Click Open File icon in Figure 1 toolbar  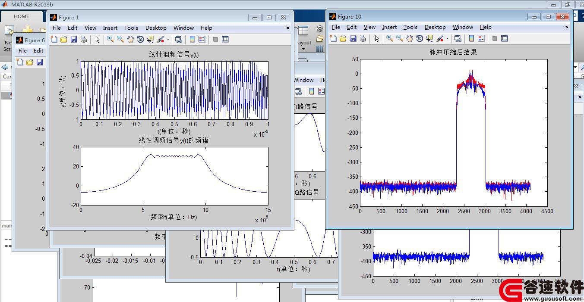[x=64, y=39]
